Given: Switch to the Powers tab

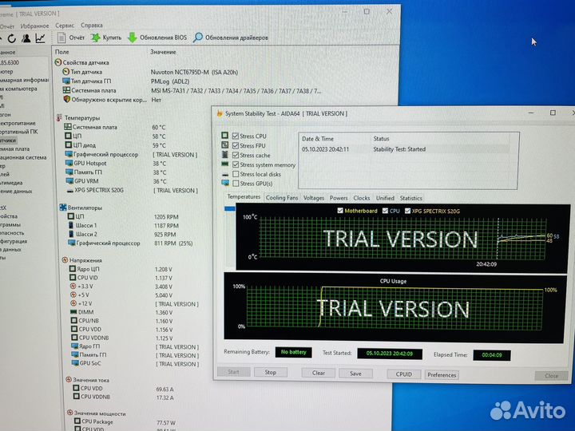Looking at the screenshot, I should [x=339, y=198].
